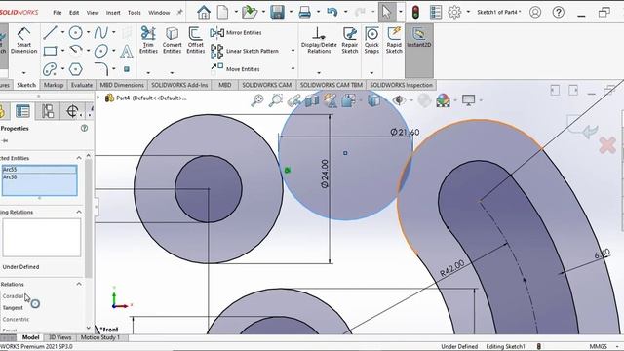
Task: Click the Select cursor tool
Action: pos(386,12)
